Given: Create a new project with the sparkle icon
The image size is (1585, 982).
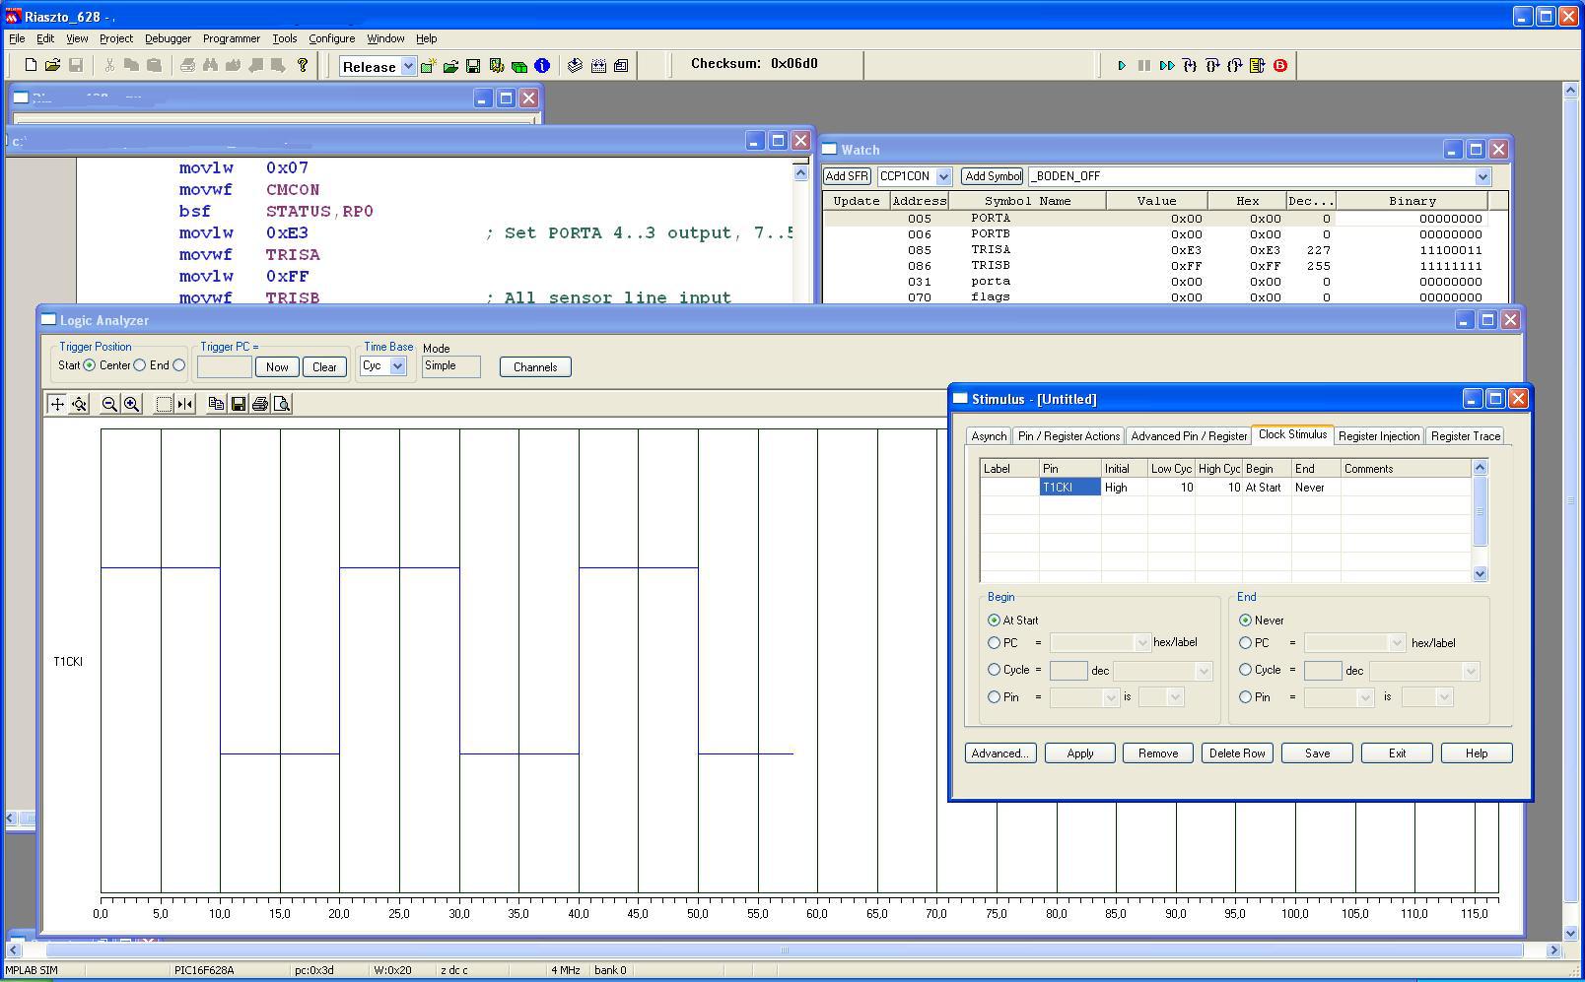Looking at the screenshot, I should (x=428, y=66).
